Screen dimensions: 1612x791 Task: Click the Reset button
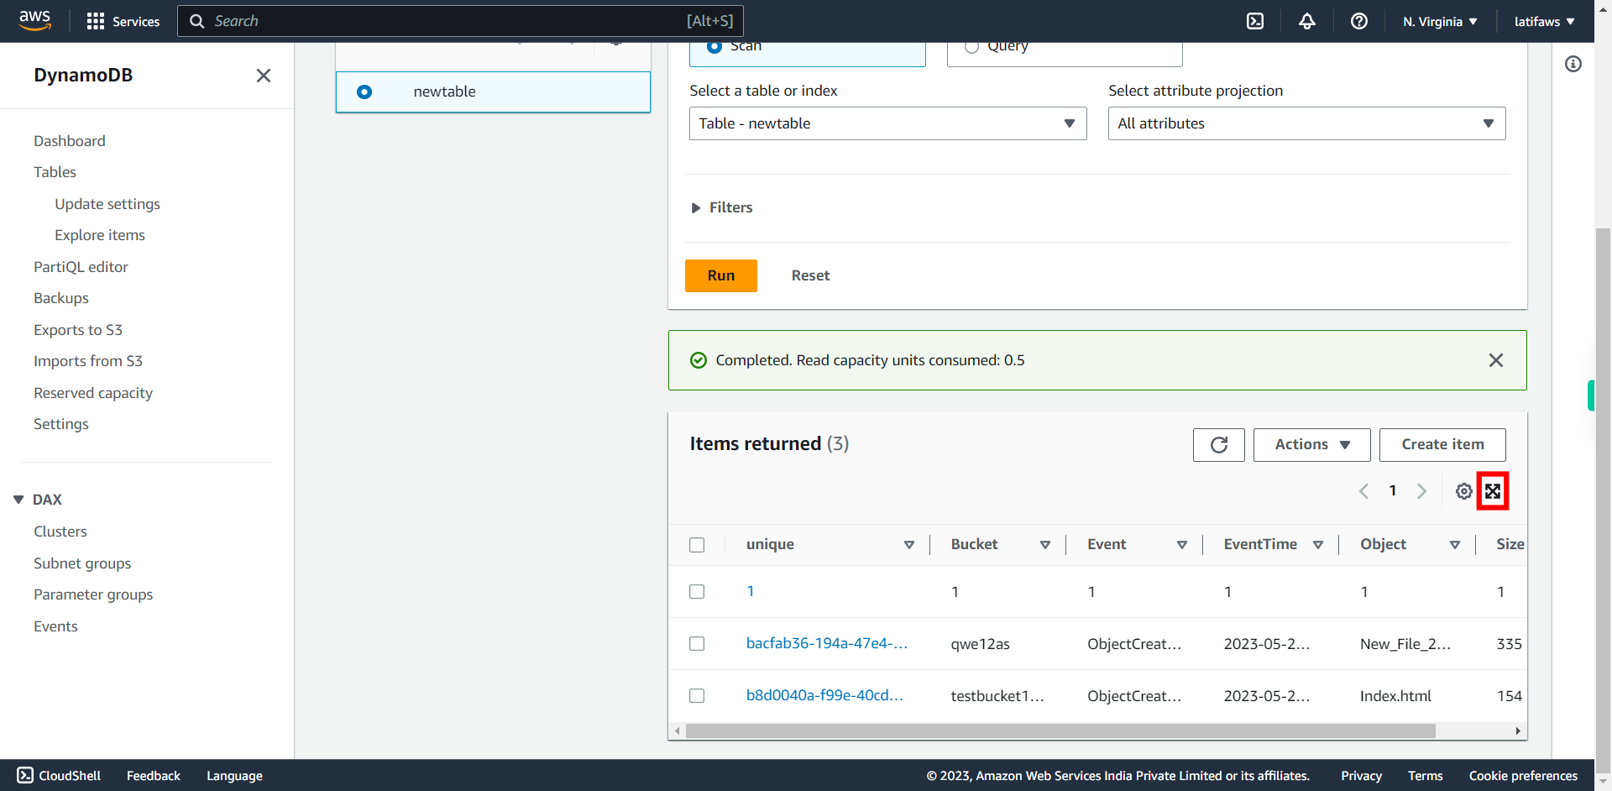(x=810, y=275)
